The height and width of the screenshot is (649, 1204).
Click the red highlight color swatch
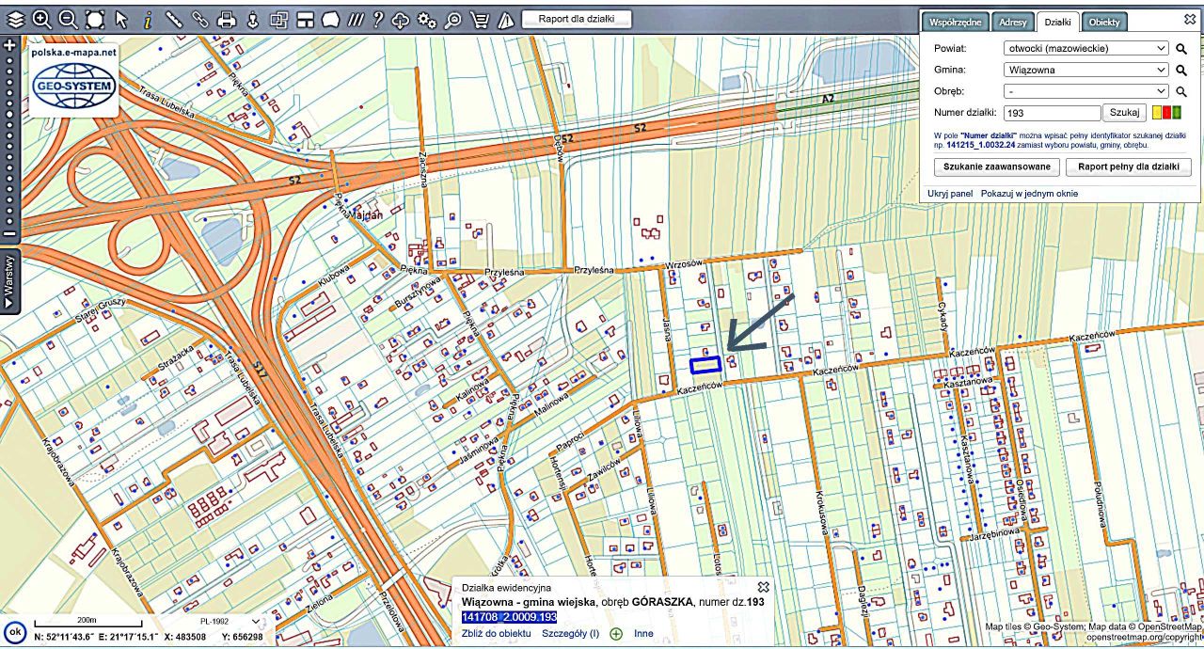pyautogui.click(x=1167, y=113)
